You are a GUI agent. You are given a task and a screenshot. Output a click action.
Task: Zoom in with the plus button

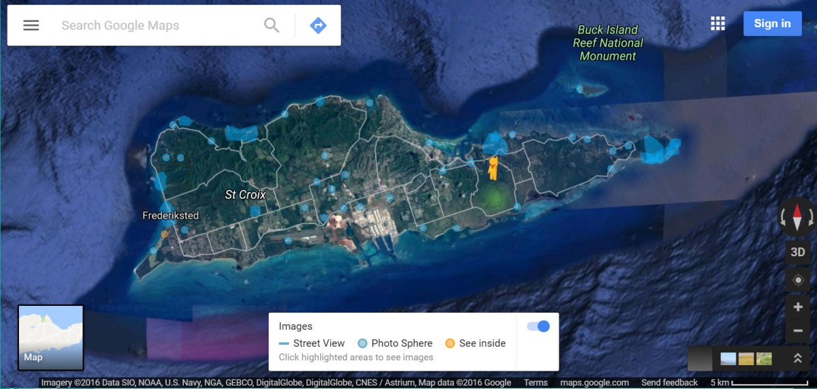pos(797,307)
